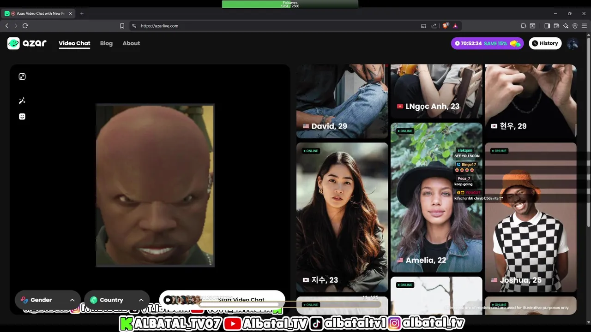Go forward in the browser
Screen dimensions: 591x332
point(16,26)
